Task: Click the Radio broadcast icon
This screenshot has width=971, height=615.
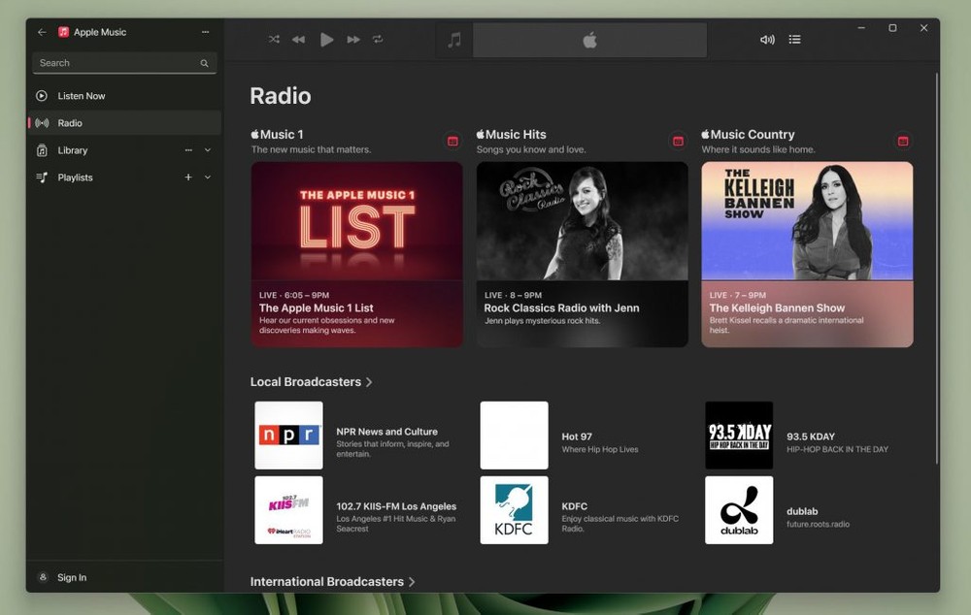Action: 42,123
